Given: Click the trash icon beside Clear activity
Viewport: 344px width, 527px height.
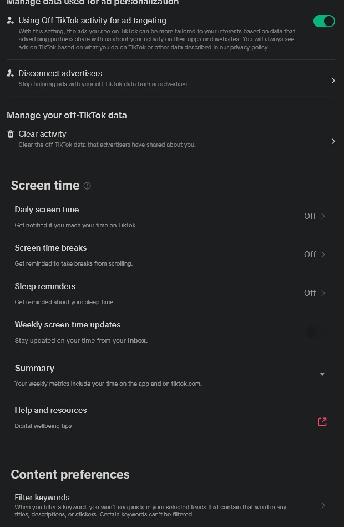Looking at the screenshot, I should pyautogui.click(x=11, y=134).
